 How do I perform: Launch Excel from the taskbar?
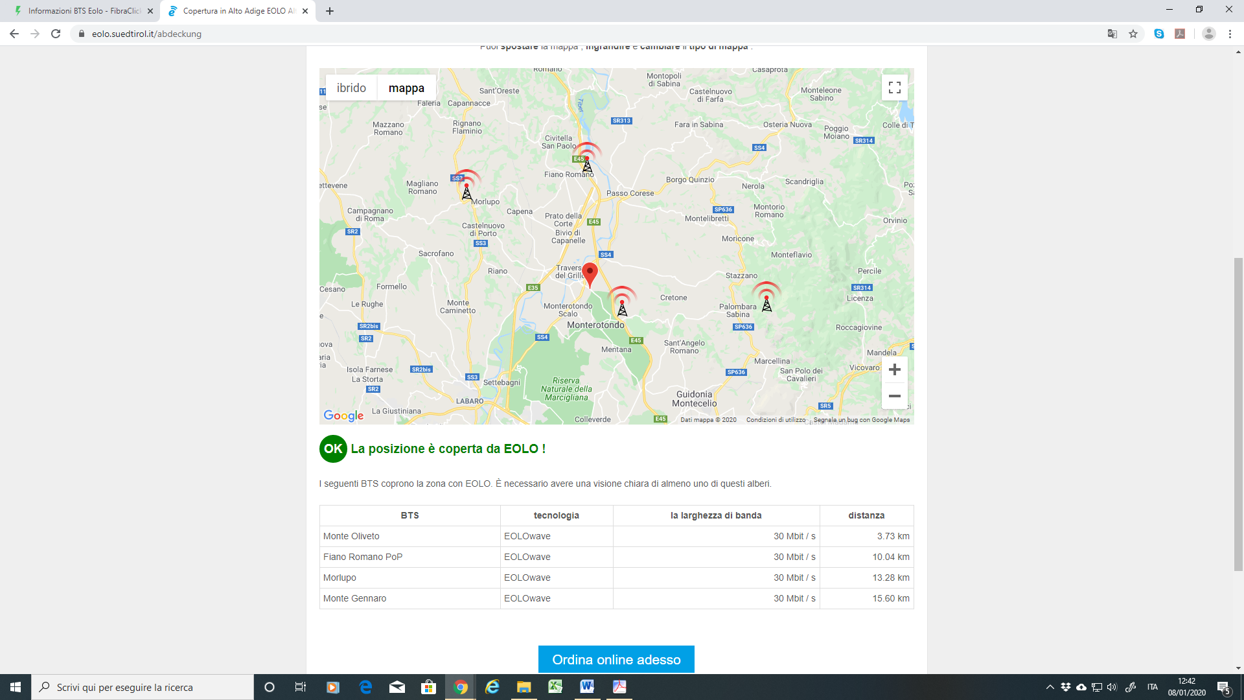(556, 687)
